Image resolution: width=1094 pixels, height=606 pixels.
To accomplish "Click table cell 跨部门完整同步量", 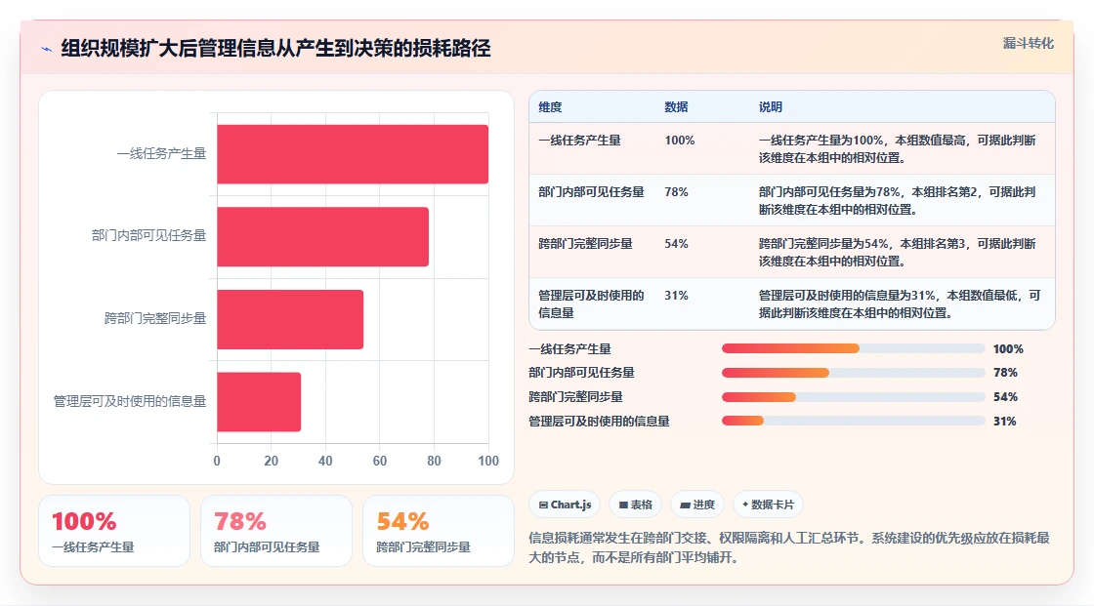I will pyautogui.click(x=585, y=243).
